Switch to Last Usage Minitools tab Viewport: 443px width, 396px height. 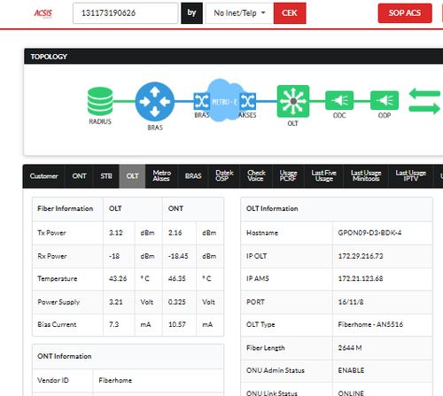(x=366, y=176)
